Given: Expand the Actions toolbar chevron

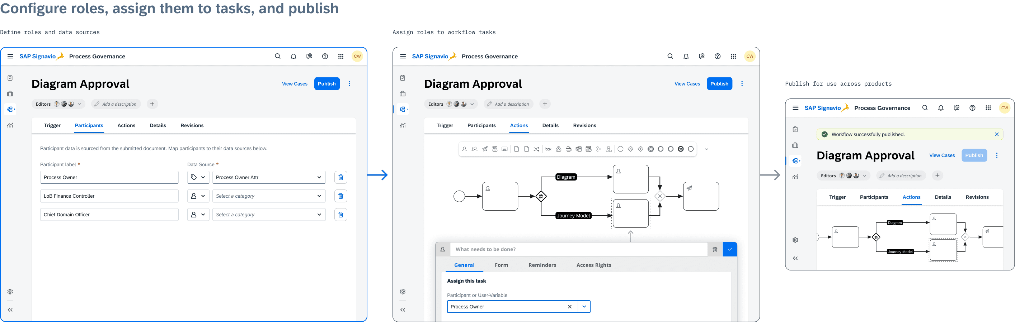Looking at the screenshot, I should [706, 149].
